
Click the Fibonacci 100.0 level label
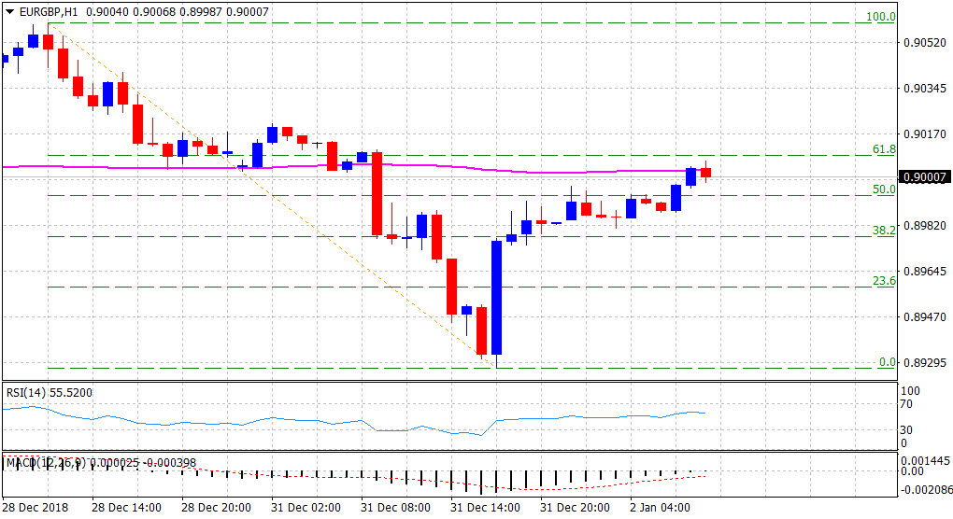coord(880,17)
